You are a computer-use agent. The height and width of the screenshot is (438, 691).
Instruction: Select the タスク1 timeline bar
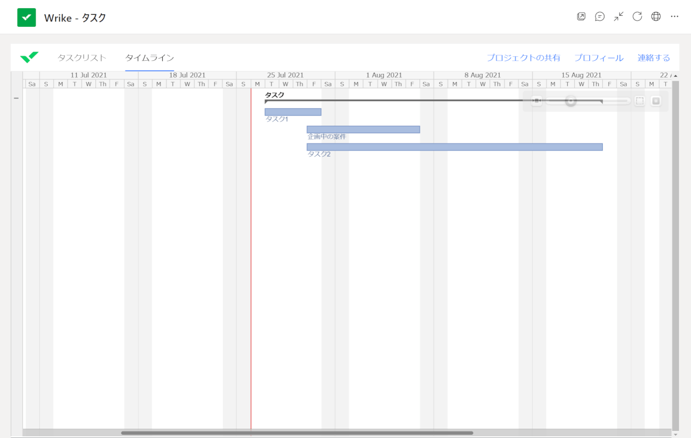point(293,112)
